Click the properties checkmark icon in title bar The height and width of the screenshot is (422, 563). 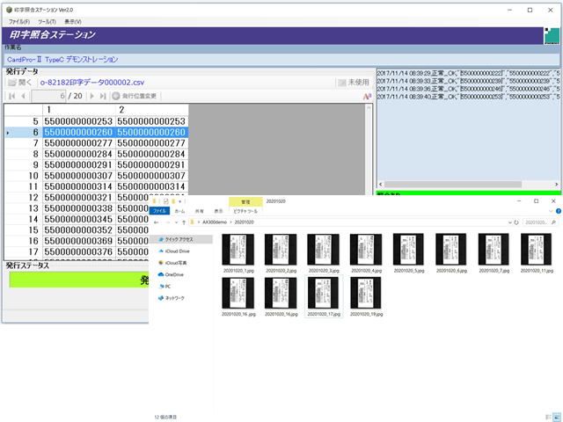[165, 201]
